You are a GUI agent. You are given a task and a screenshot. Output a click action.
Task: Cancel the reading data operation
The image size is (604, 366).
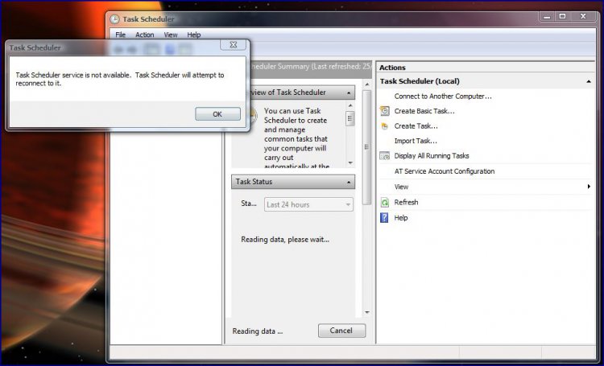coord(341,331)
